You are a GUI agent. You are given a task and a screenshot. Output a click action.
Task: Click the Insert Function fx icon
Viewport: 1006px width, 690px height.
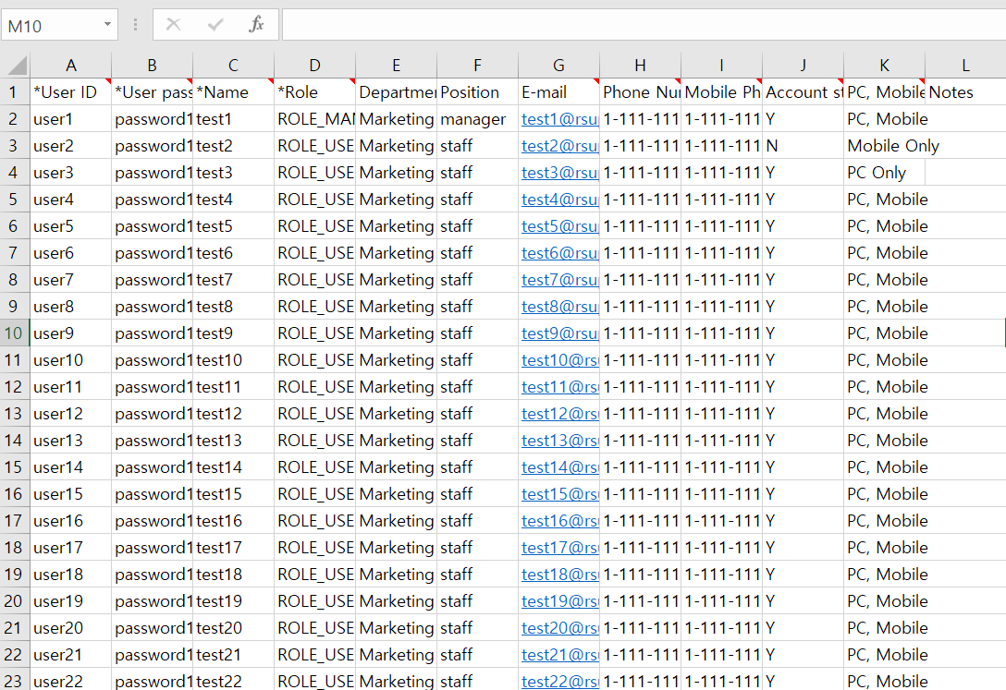coord(256,24)
